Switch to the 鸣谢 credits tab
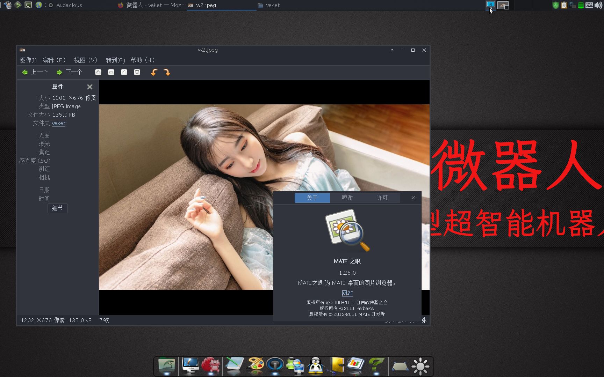Viewport: 604px width, 377px height. (347, 198)
